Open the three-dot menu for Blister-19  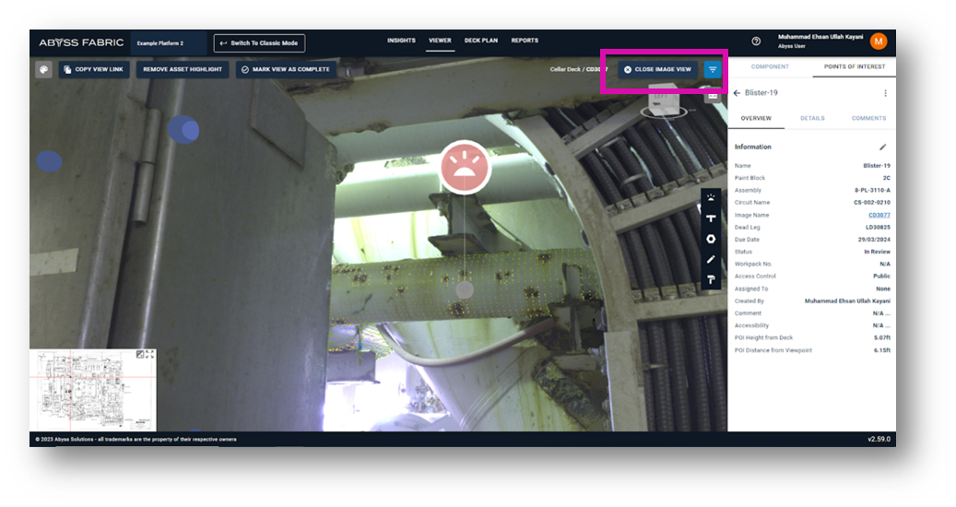coord(885,93)
